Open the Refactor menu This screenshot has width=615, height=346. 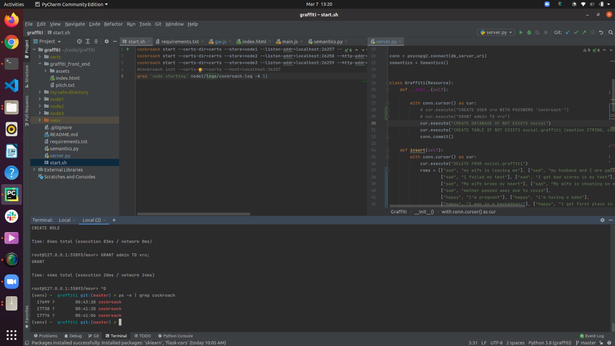113,24
